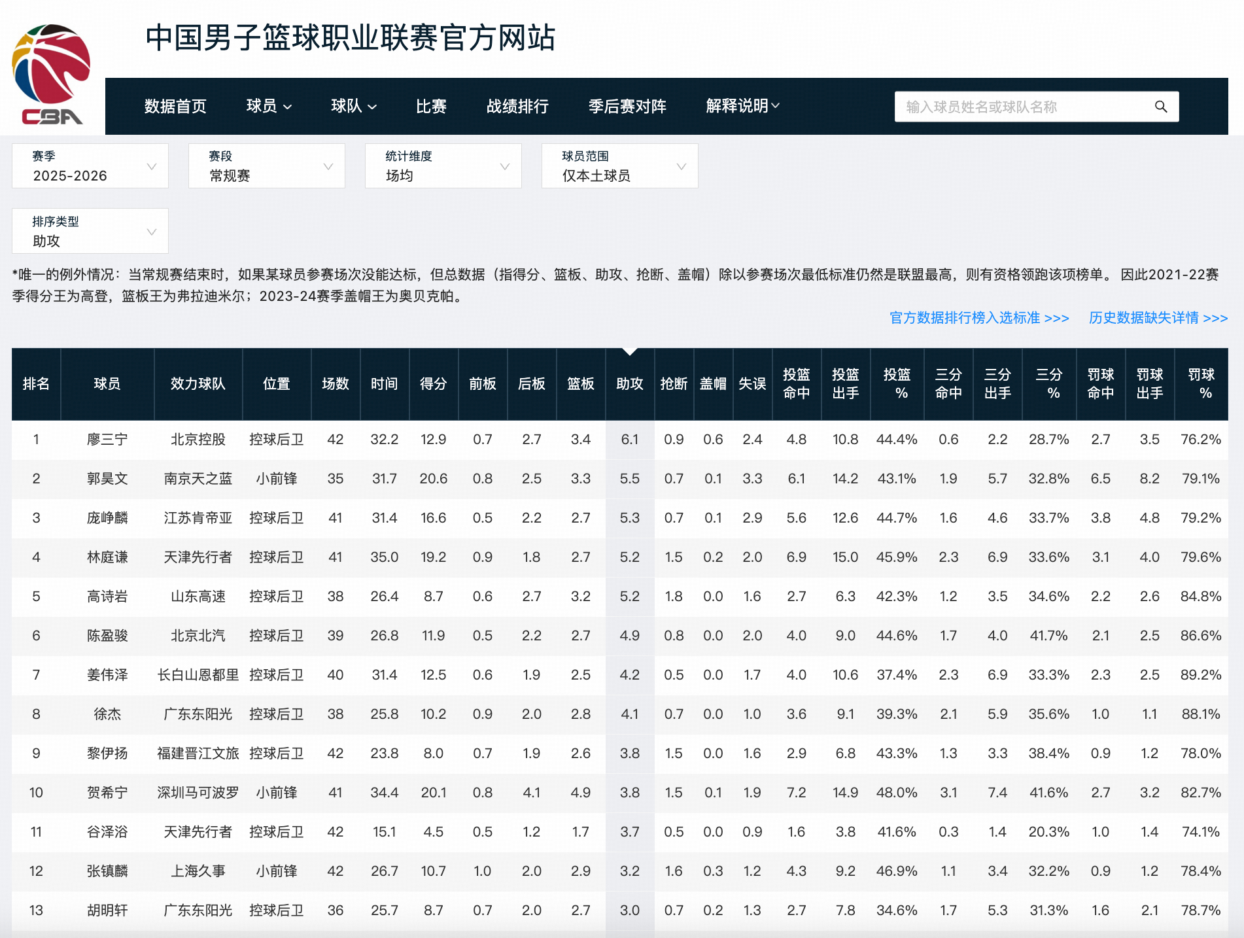Click 廖三宁's assists value 6.1
1244x938 pixels.
[630, 440]
